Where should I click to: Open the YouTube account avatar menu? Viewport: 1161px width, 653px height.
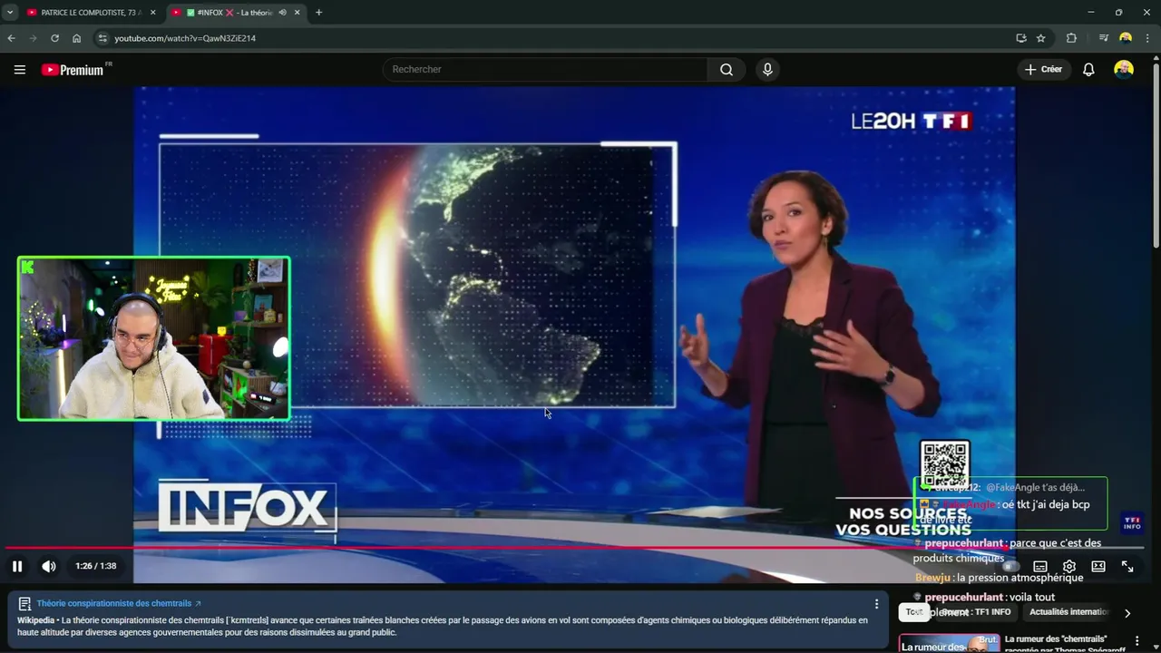coord(1124,69)
